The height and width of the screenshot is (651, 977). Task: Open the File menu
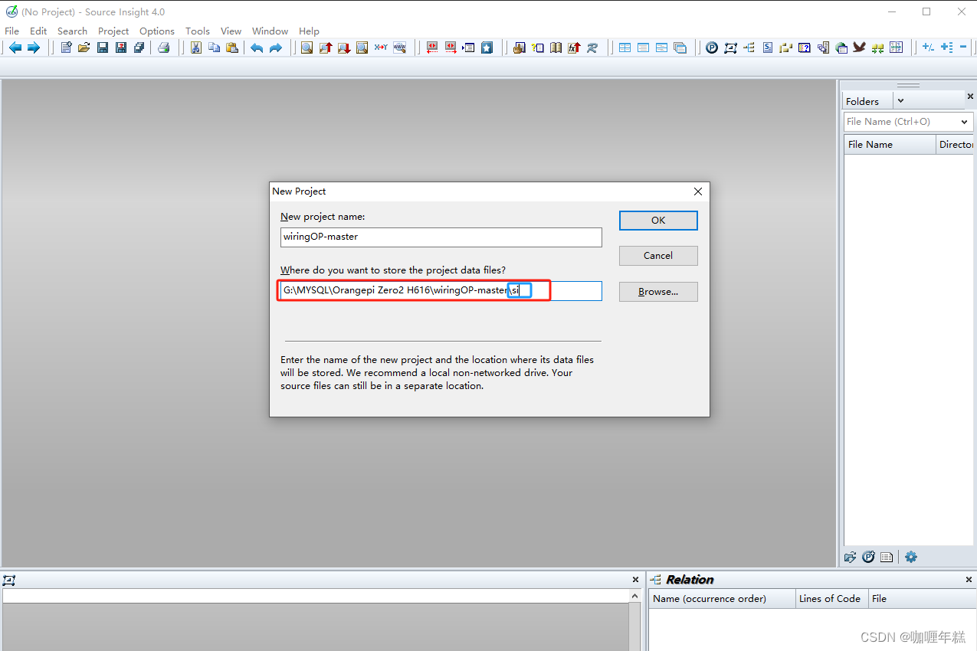[x=12, y=31]
